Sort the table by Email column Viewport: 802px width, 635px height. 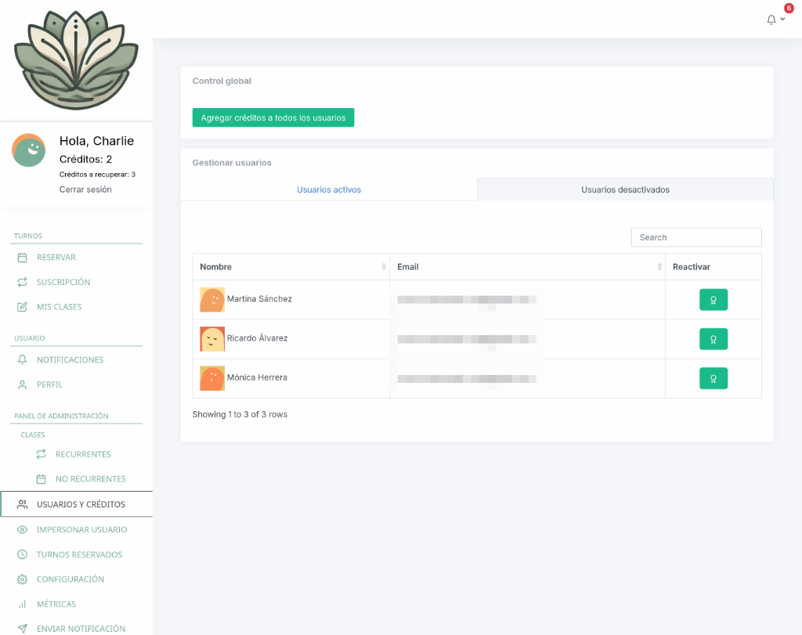coord(659,267)
